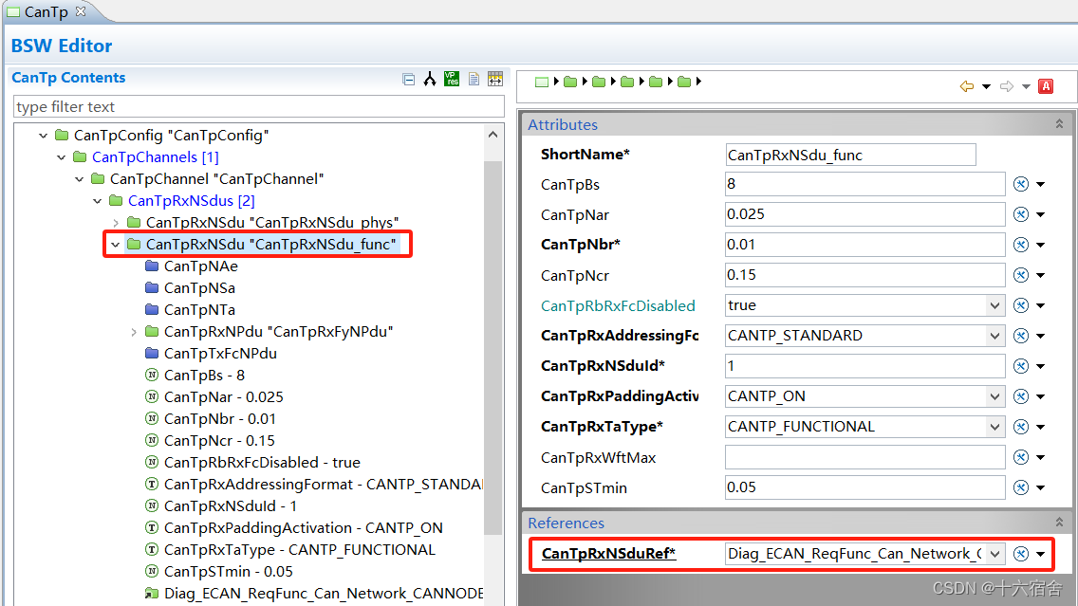Image resolution: width=1078 pixels, height=606 pixels.
Task: Select the CanTpTxFcNPdu tree item
Action: [220, 353]
